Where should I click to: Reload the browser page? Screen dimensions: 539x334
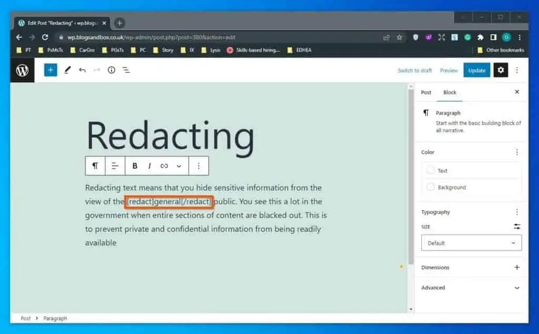[x=45, y=37]
